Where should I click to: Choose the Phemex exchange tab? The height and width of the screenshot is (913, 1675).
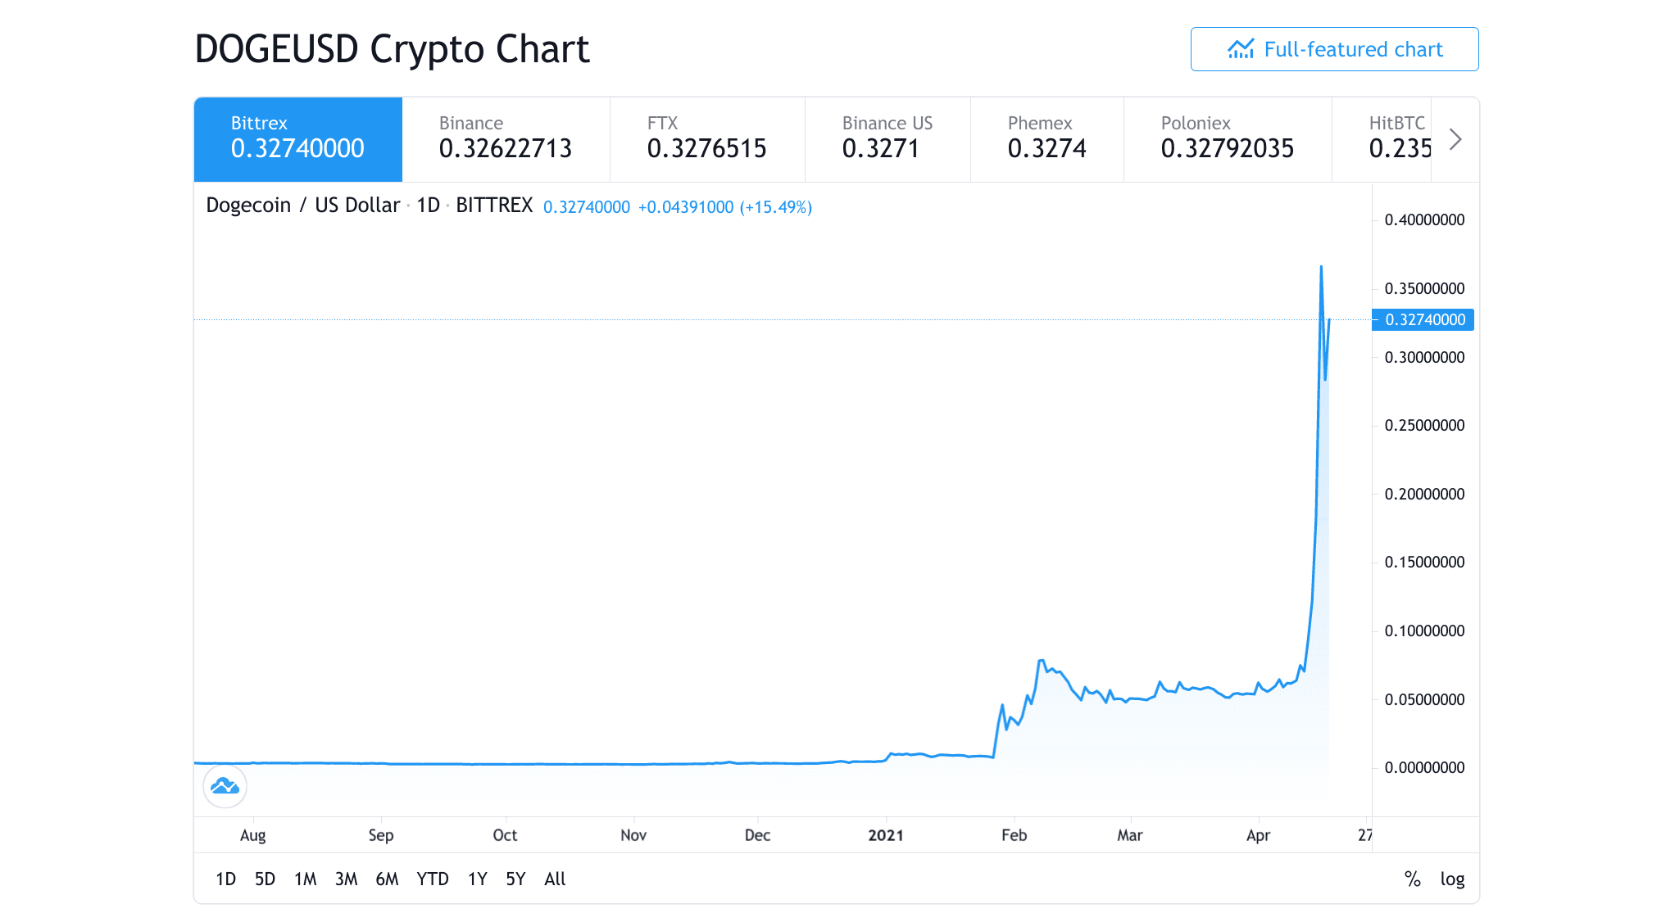tap(1046, 139)
